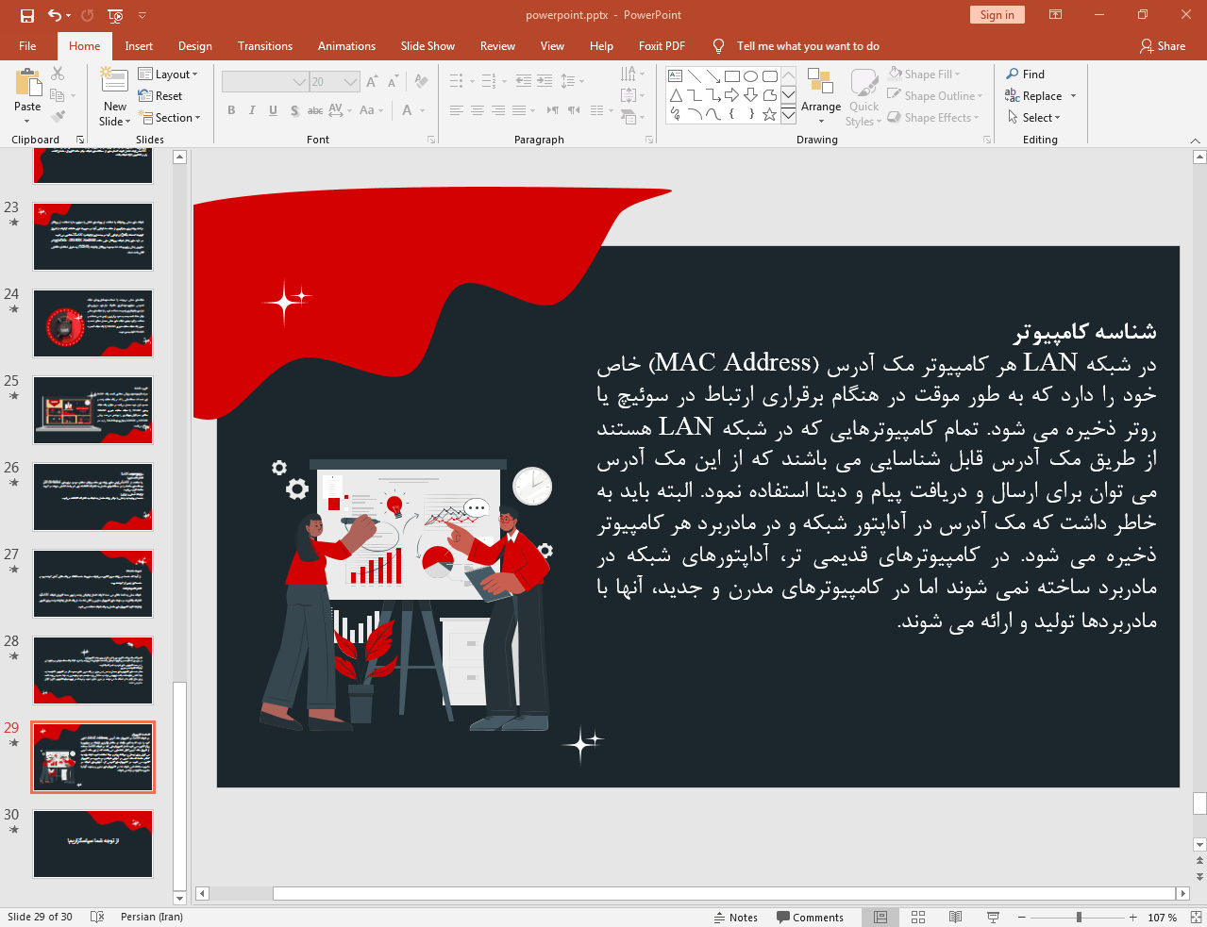Open Slide Sorter view icon

(918, 917)
